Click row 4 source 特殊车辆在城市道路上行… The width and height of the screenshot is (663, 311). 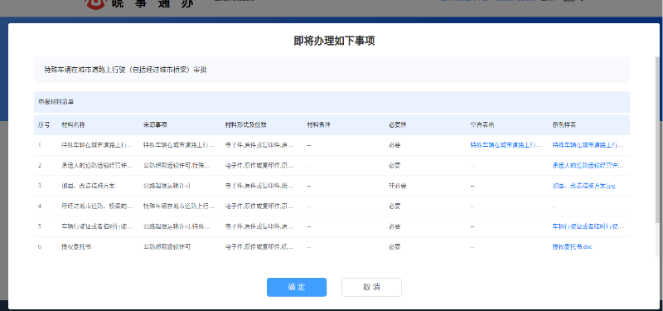click(179, 206)
